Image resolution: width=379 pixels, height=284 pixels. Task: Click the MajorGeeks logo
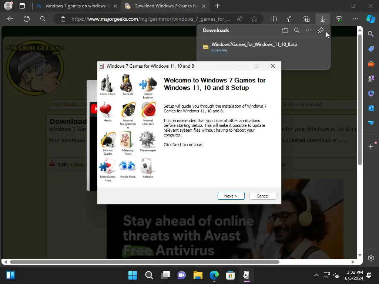tap(35, 67)
